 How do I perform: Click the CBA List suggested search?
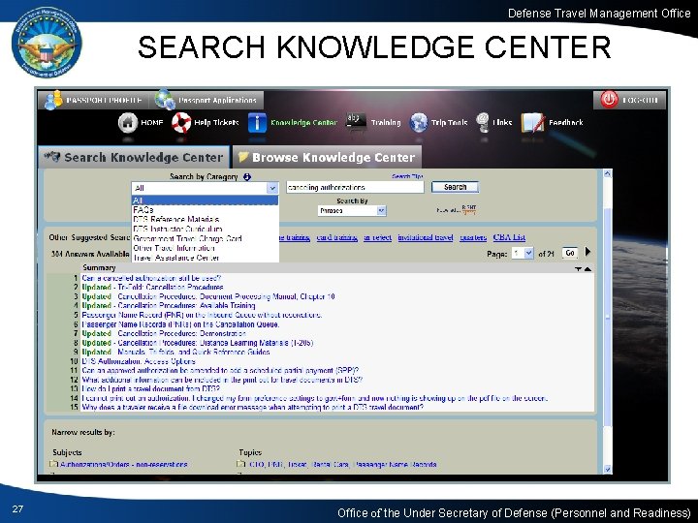pyautogui.click(x=509, y=237)
